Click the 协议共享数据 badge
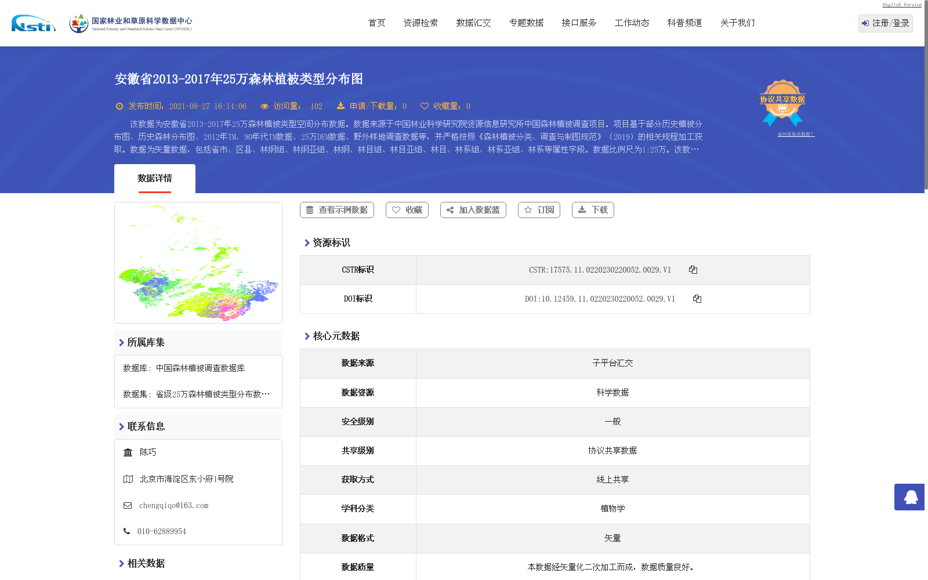 [x=782, y=103]
